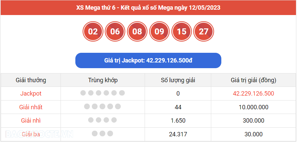Image resolution: width=297 pixels, height=142 pixels.
Task: Click the lottery ball numbered 09
Action: click(159, 32)
